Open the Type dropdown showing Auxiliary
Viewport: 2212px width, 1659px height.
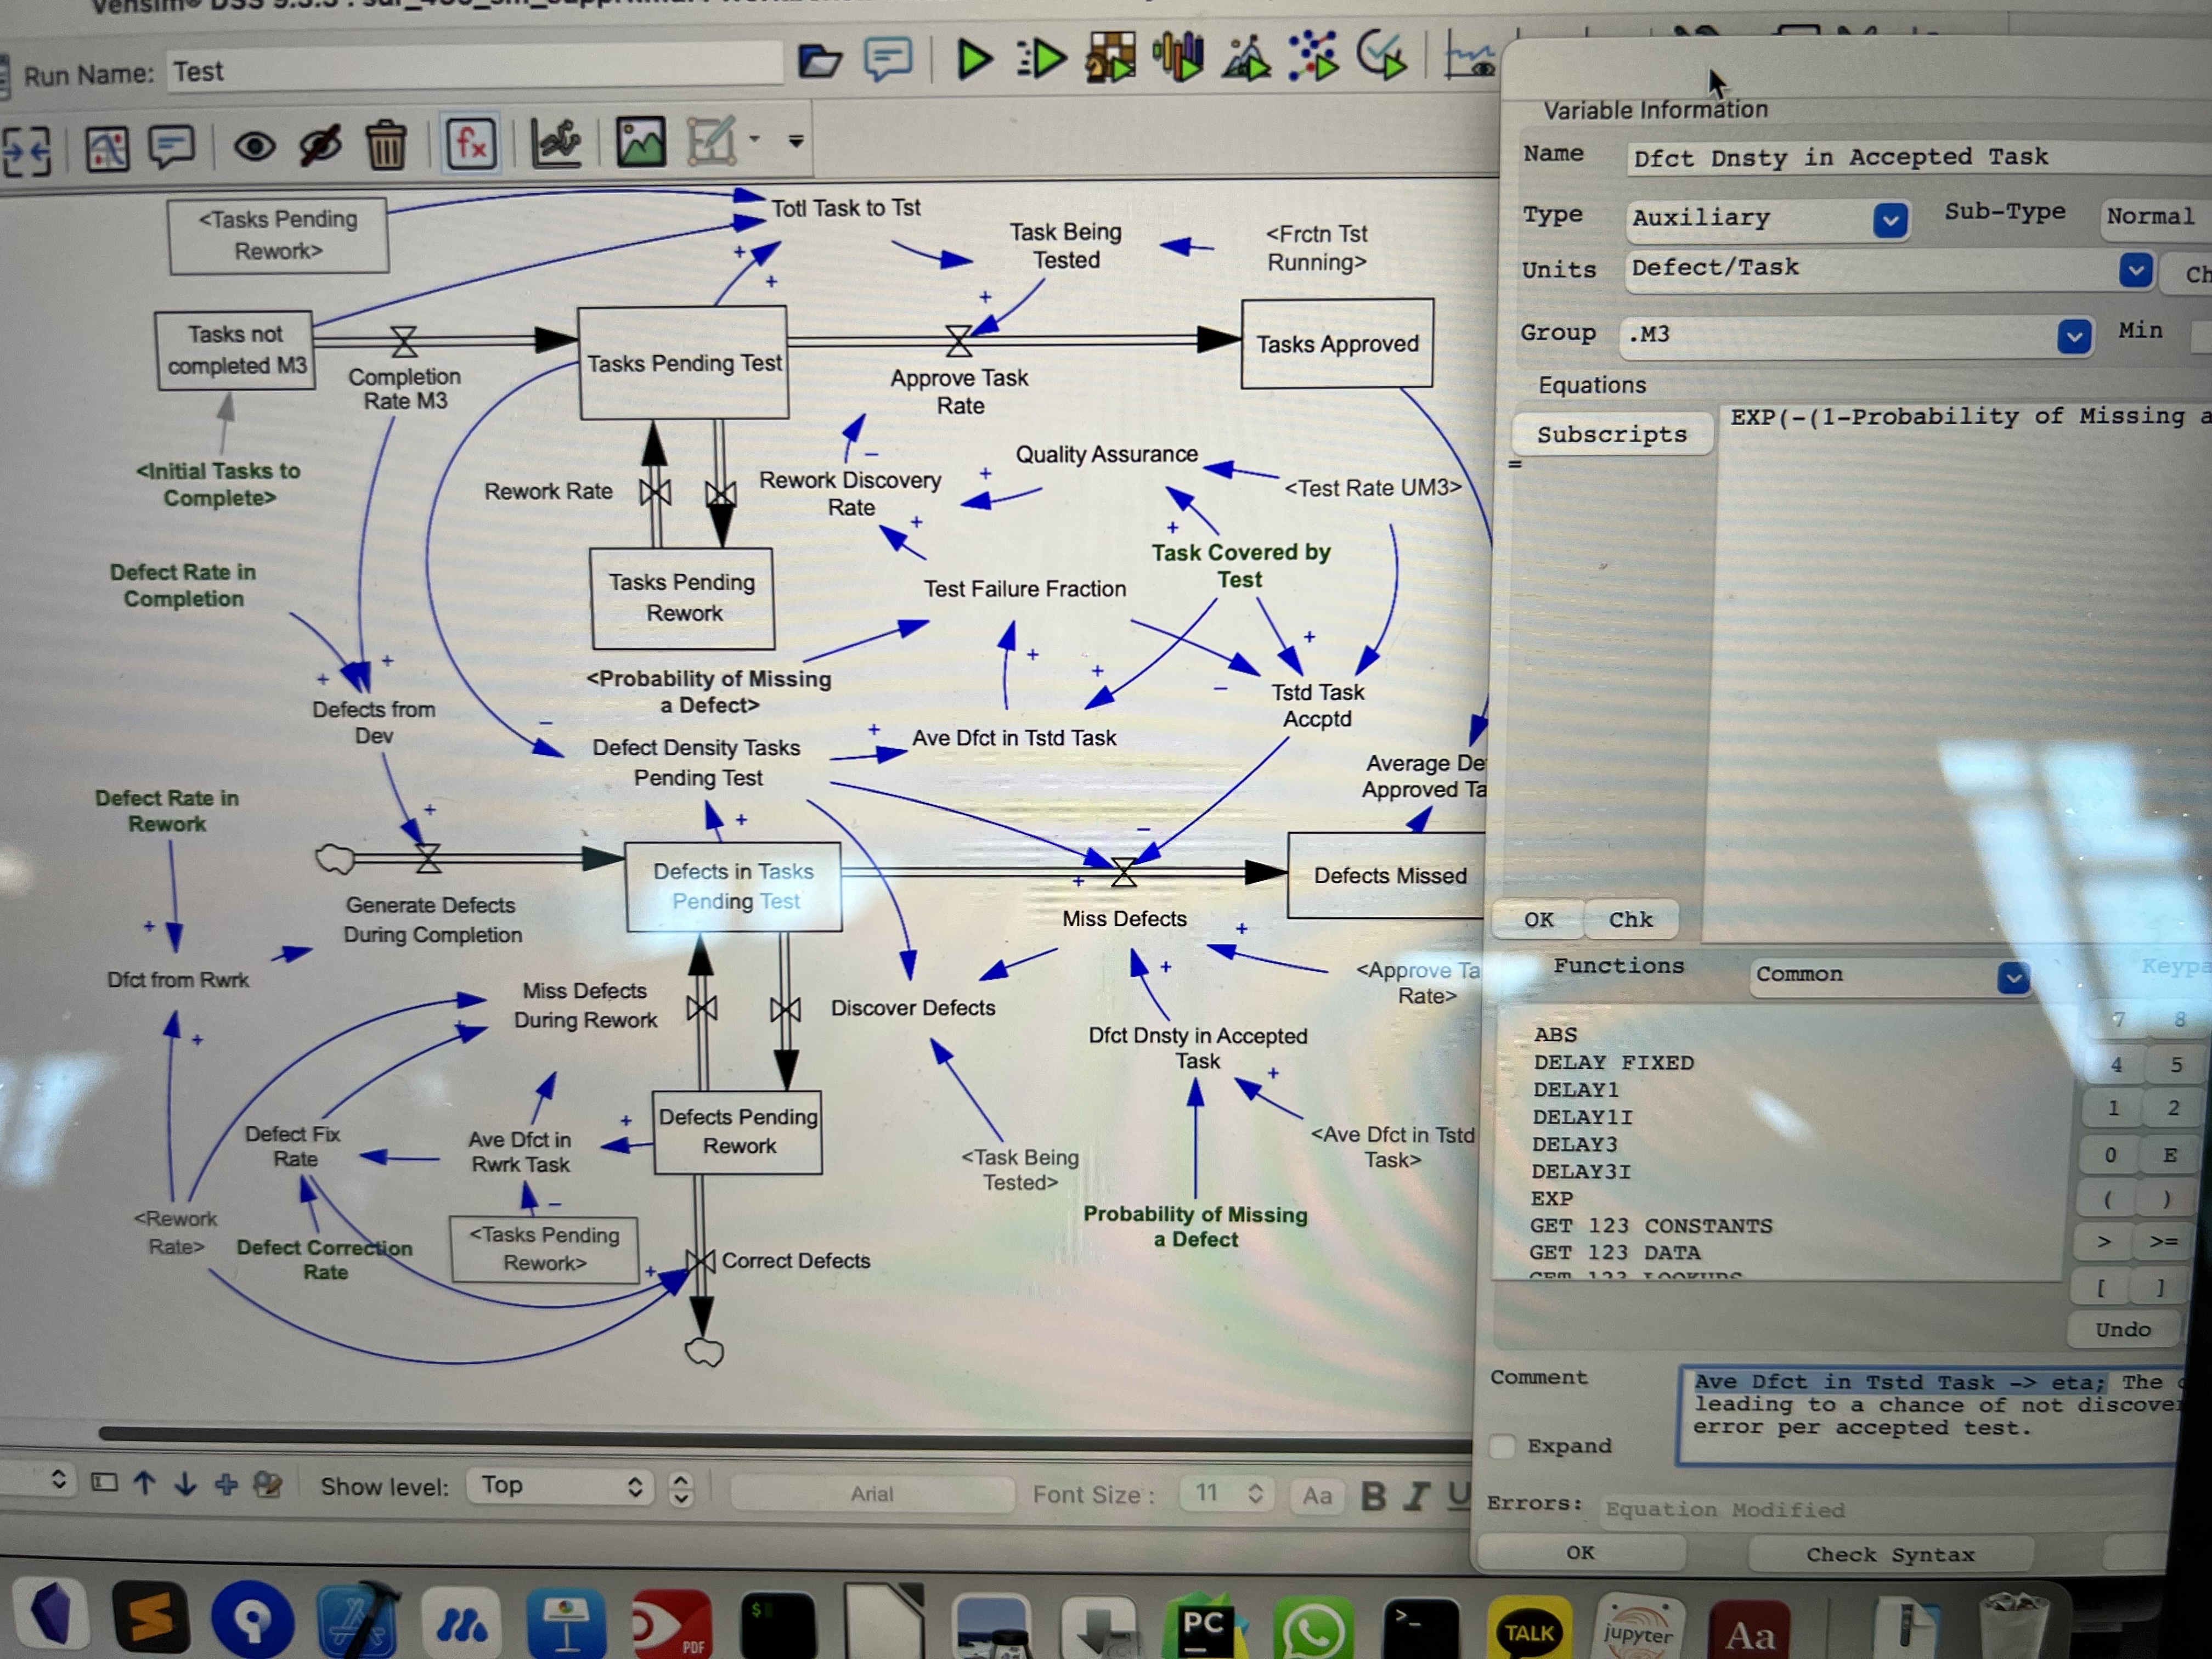point(1768,218)
